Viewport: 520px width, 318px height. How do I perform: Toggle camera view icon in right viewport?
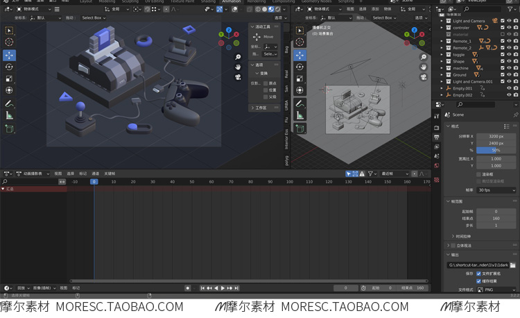tap(424, 77)
